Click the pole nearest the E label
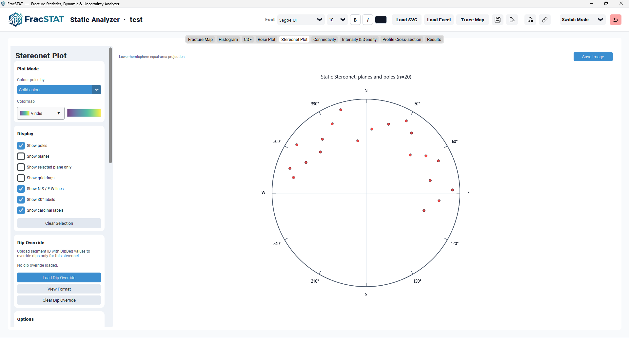The image size is (629, 338). click(x=452, y=190)
